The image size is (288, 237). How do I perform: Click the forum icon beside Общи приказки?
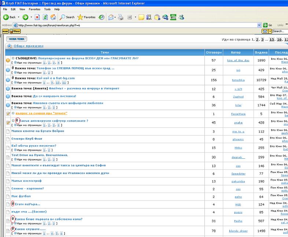click(x=9, y=46)
